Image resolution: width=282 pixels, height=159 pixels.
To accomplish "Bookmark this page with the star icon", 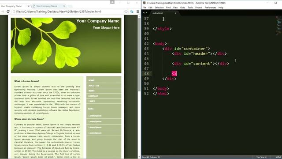I will (126, 11).
